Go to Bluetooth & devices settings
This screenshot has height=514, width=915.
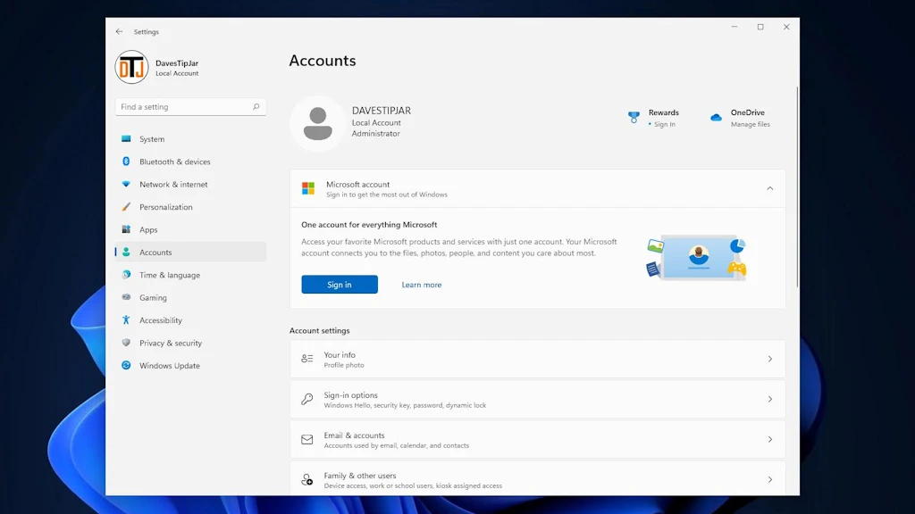[190, 162]
